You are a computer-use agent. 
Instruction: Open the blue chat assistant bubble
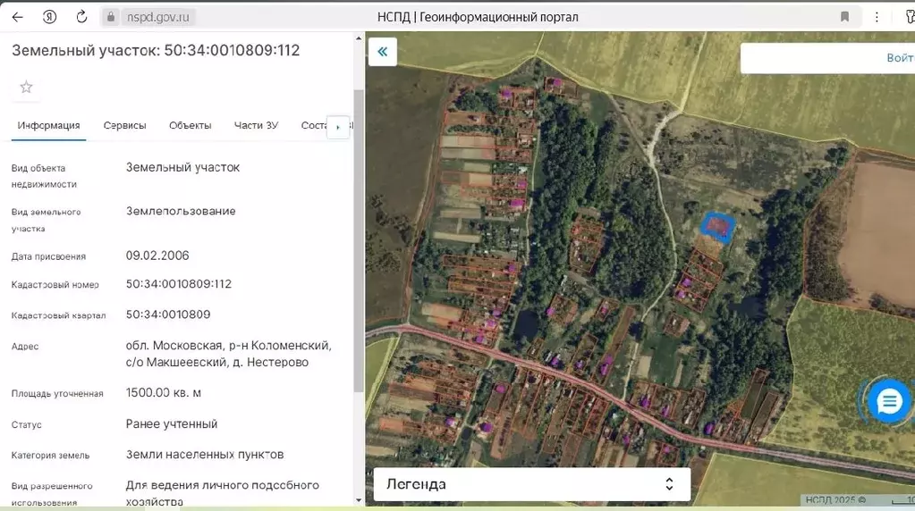pyautogui.click(x=888, y=402)
